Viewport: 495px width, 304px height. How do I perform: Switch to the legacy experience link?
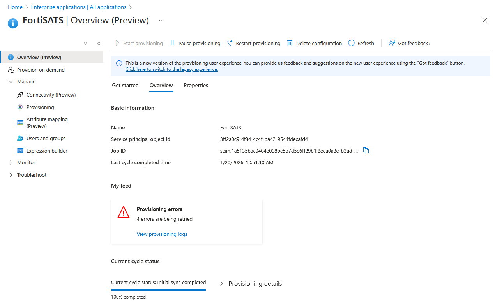point(171,69)
